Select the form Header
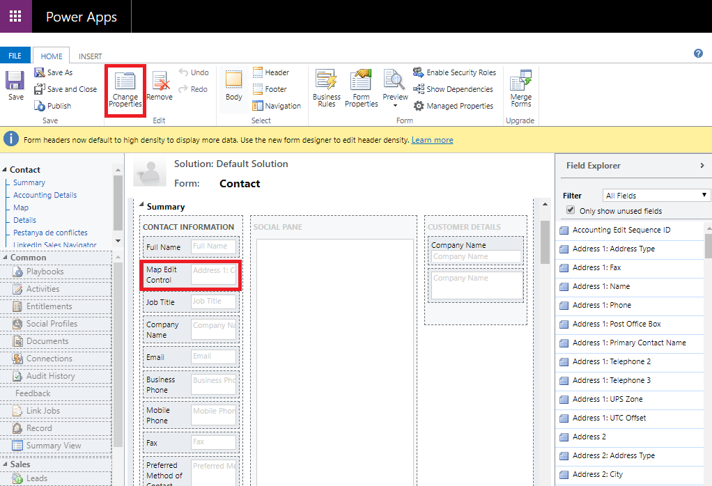The image size is (712, 486). [x=271, y=72]
